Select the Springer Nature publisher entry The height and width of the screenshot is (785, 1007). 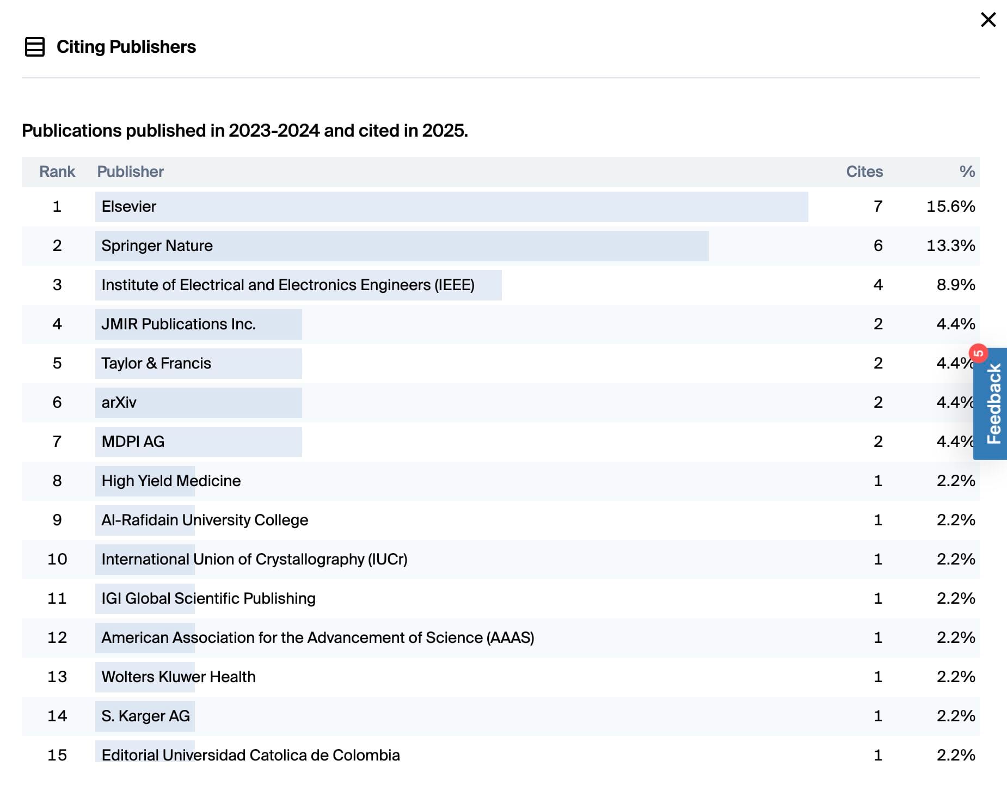click(x=157, y=246)
